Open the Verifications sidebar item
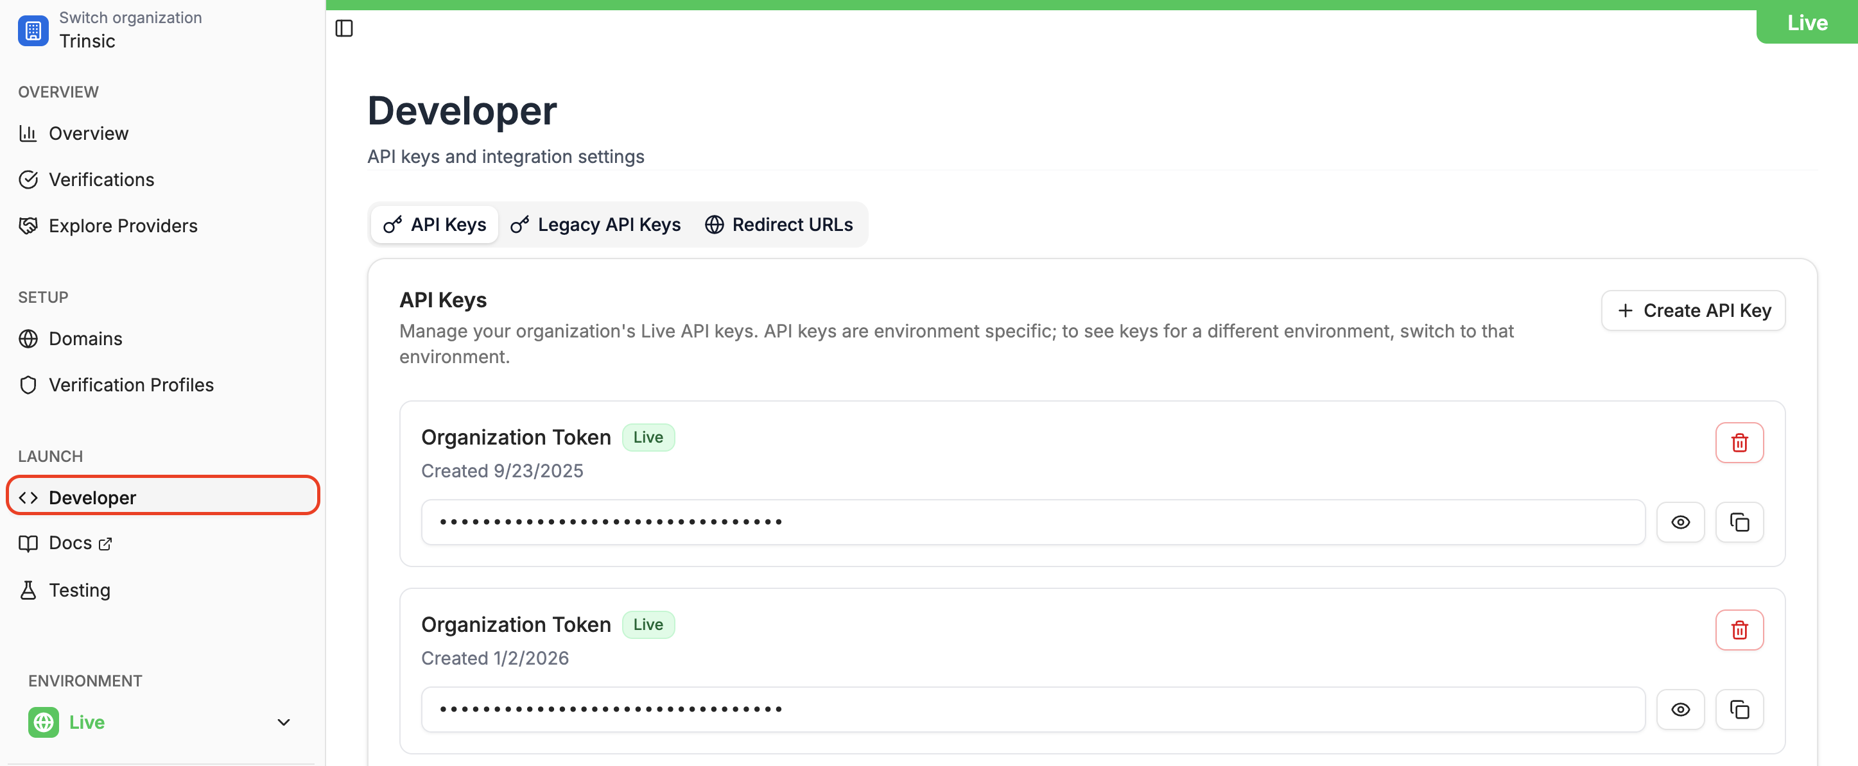The height and width of the screenshot is (766, 1858). 101,180
